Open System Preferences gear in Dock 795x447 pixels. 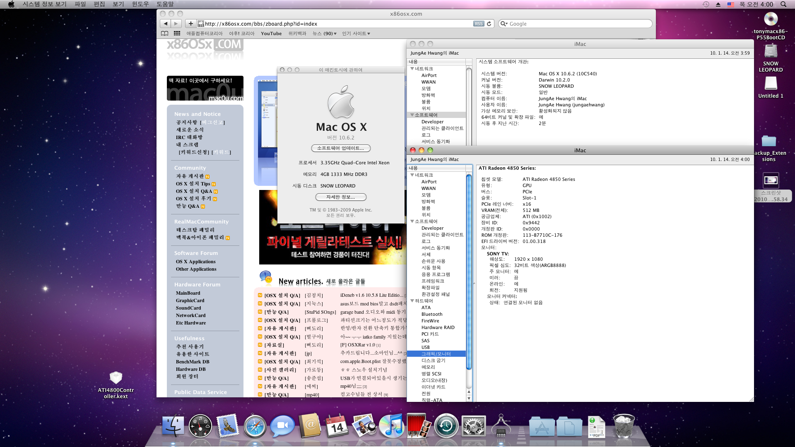(473, 425)
